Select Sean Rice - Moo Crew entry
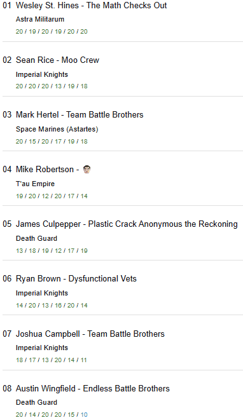Viewport: 243px width, 420px height. 57,60
